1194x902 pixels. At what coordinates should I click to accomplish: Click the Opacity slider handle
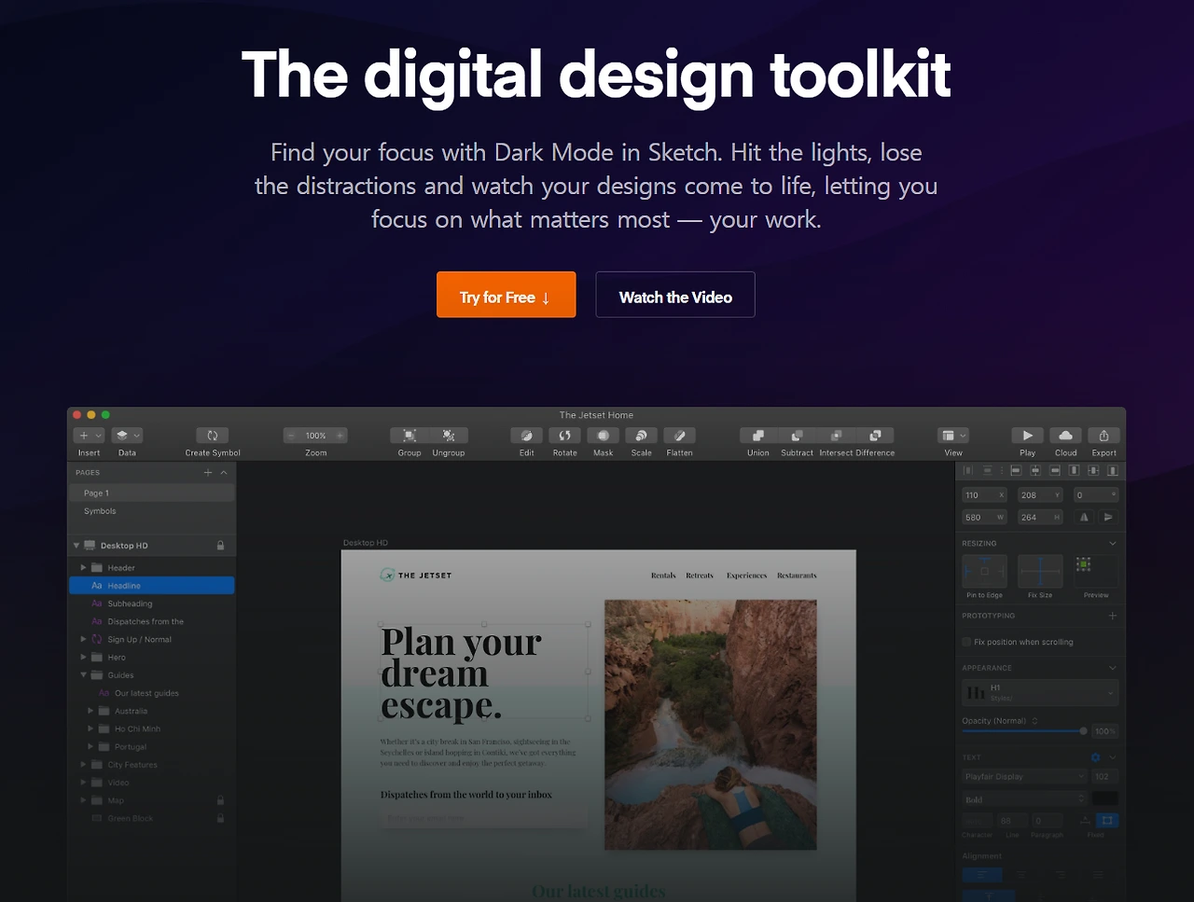point(1083,731)
